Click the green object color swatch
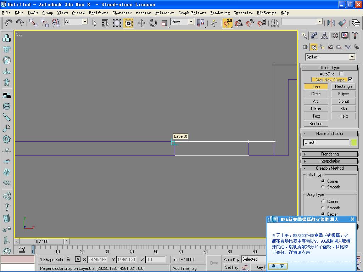363x272 pixels. 354,142
